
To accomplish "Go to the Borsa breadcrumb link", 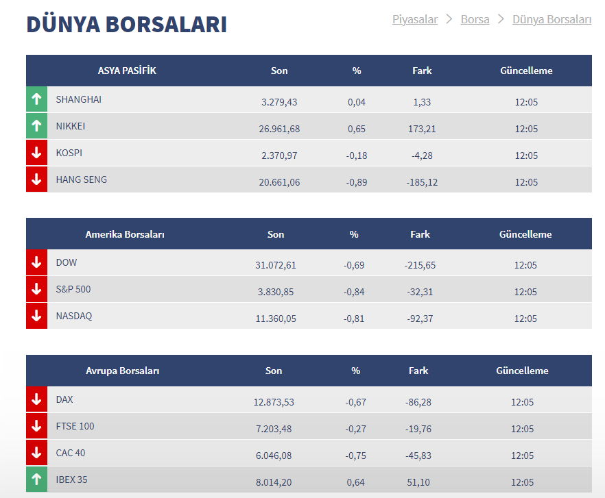I will click(x=475, y=19).
